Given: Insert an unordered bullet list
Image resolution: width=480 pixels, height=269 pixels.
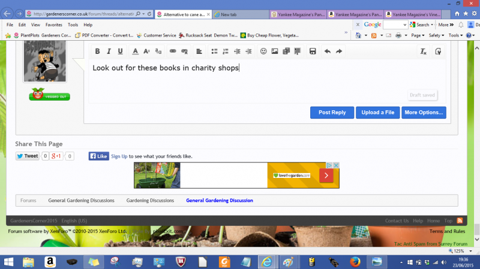Looking at the screenshot, I should (214, 52).
